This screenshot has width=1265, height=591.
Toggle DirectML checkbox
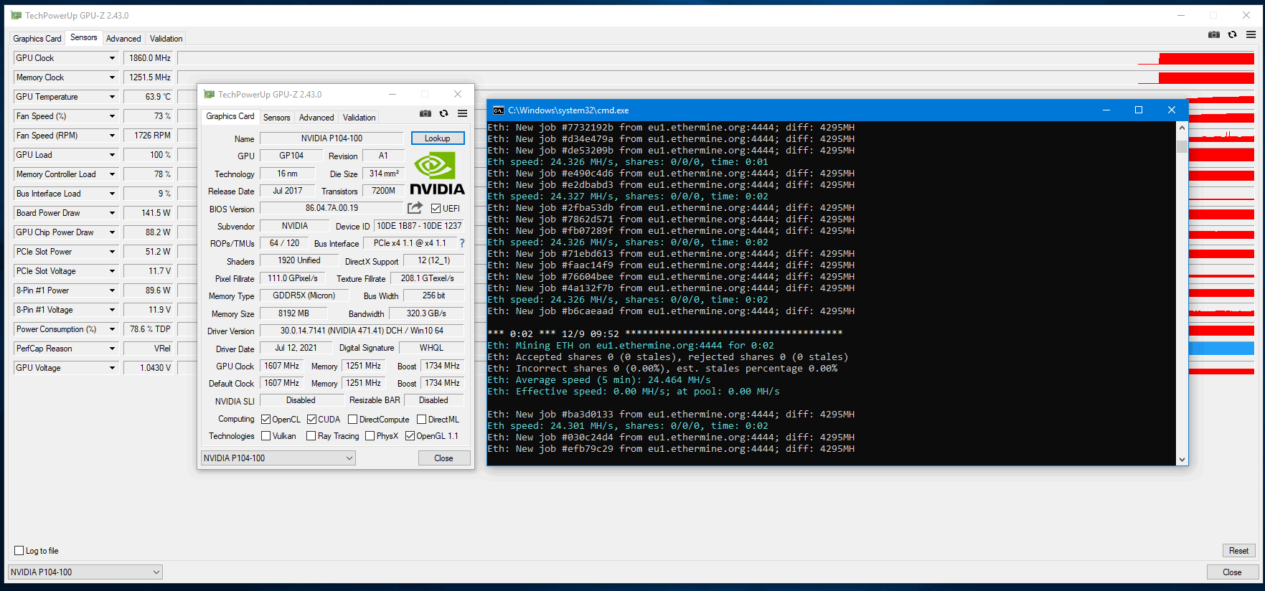tap(421, 420)
